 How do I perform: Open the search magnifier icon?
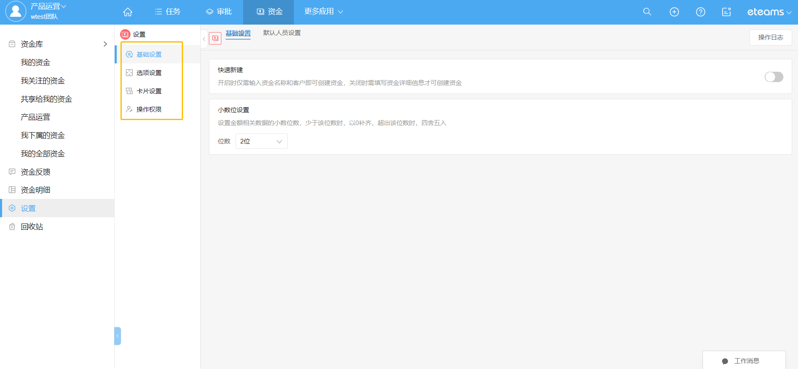click(x=647, y=12)
